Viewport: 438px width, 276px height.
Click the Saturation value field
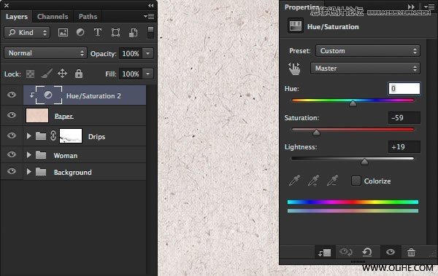(404, 118)
